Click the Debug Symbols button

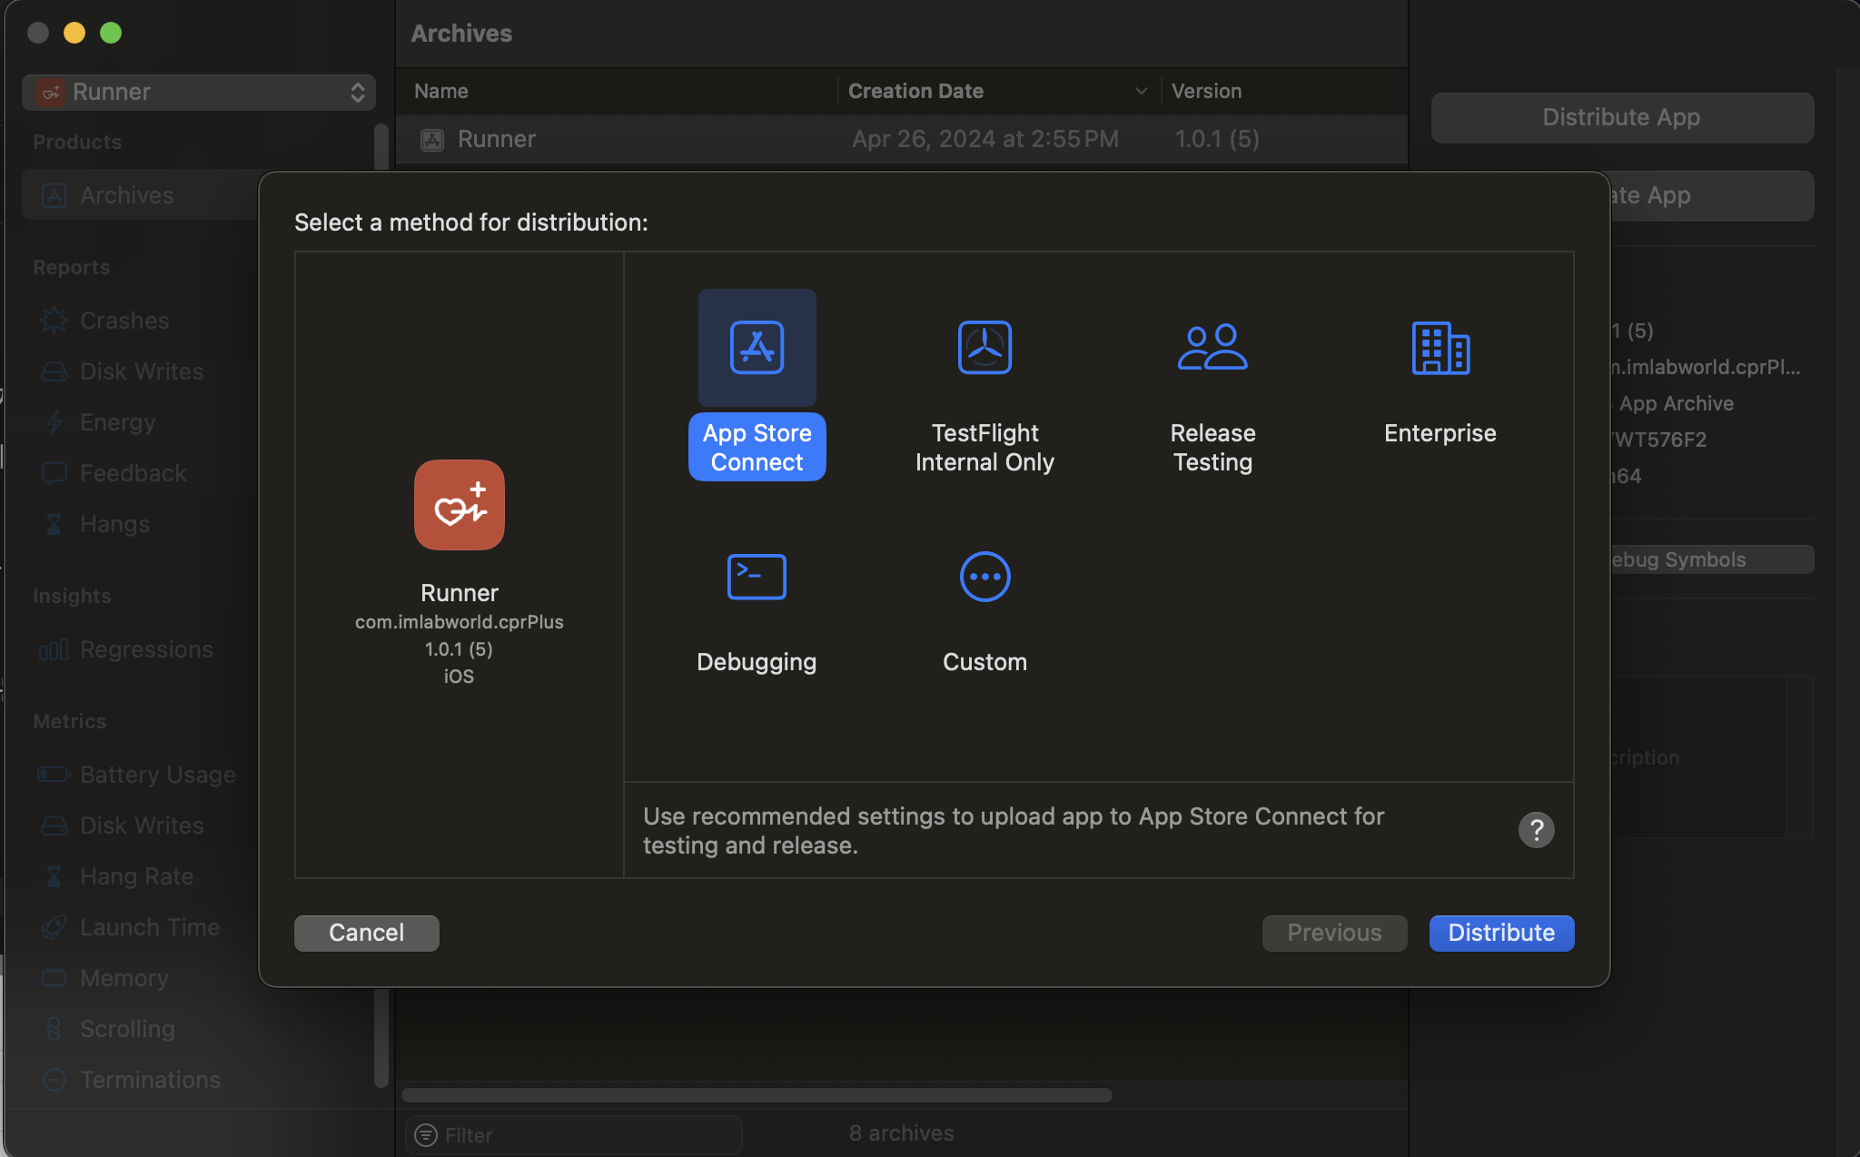tap(1712, 559)
